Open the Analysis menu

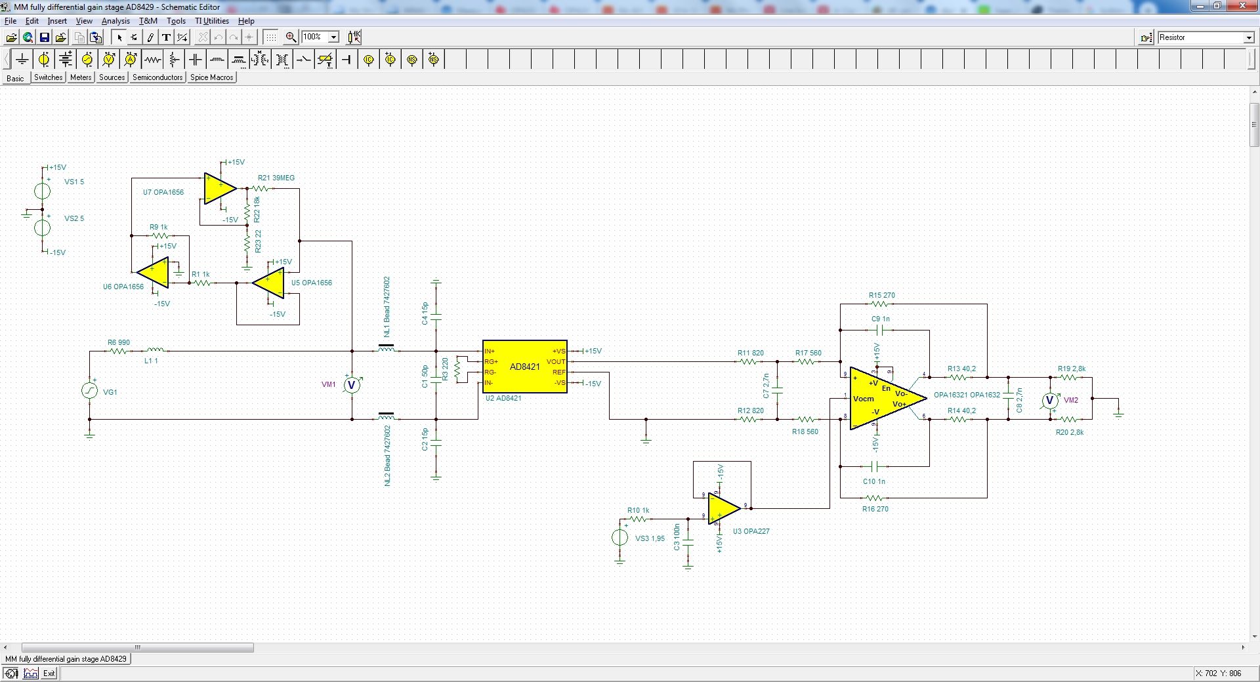tap(115, 21)
